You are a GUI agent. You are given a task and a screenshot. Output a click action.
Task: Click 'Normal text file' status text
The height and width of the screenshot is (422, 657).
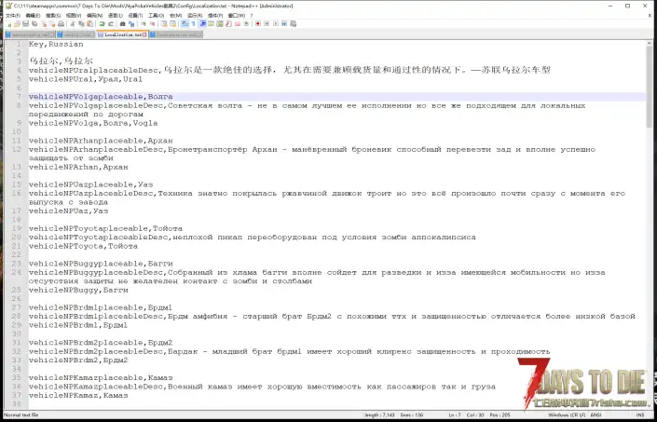point(21,415)
